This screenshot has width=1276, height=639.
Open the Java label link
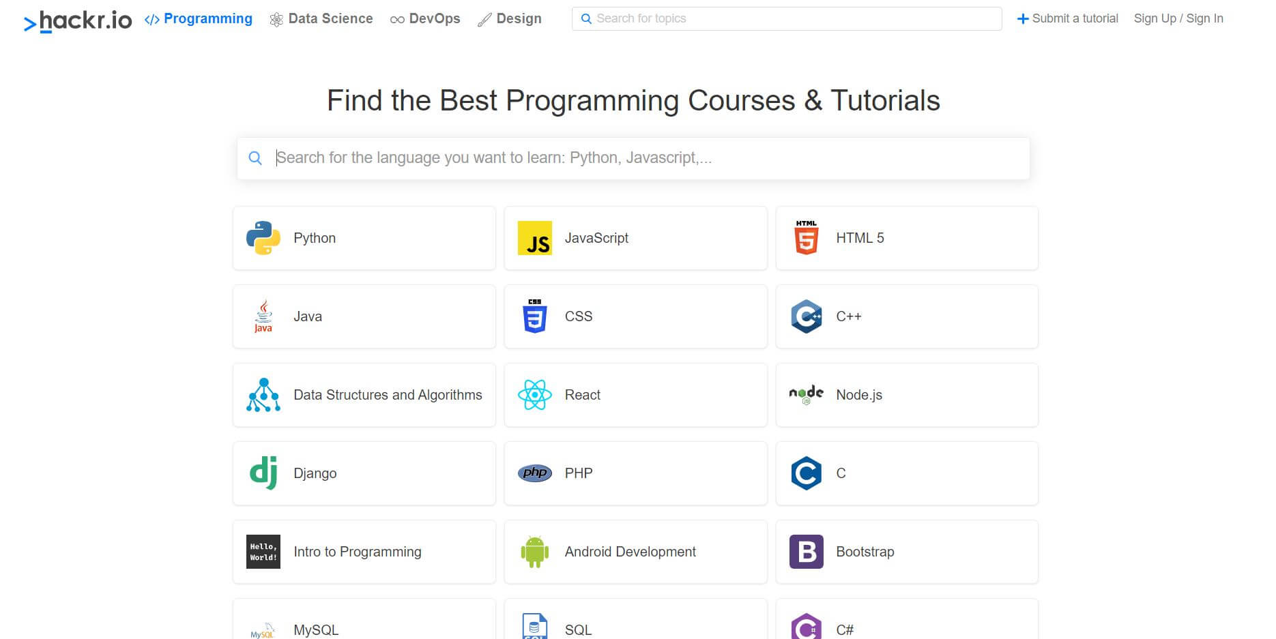(x=308, y=316)
